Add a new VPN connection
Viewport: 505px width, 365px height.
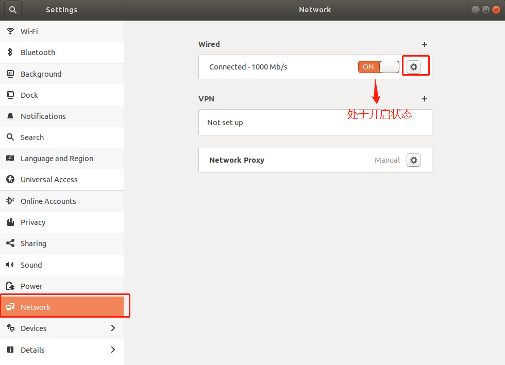425,99
